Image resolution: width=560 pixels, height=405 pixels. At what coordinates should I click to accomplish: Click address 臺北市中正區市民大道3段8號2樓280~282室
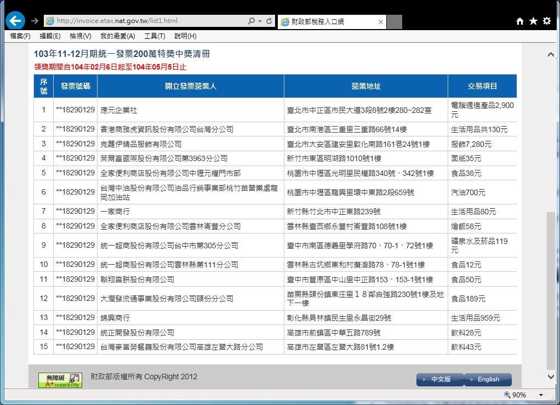pos(359,110)
